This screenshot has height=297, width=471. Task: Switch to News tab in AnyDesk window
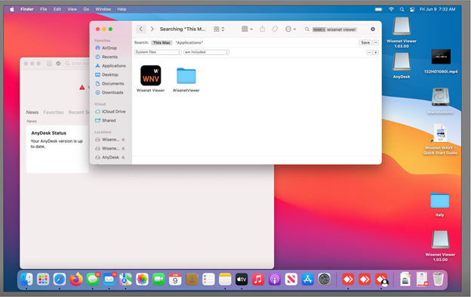click(x=32, y=113)
